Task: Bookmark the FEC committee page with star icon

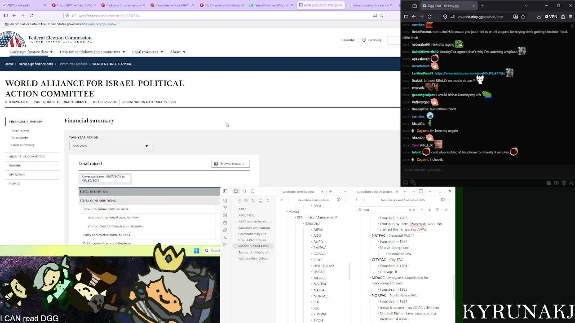Action: (381, 15)
